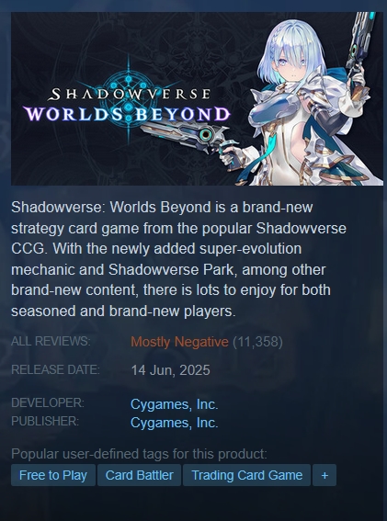Click the ALL REVIEWS label

coord(51,341)
